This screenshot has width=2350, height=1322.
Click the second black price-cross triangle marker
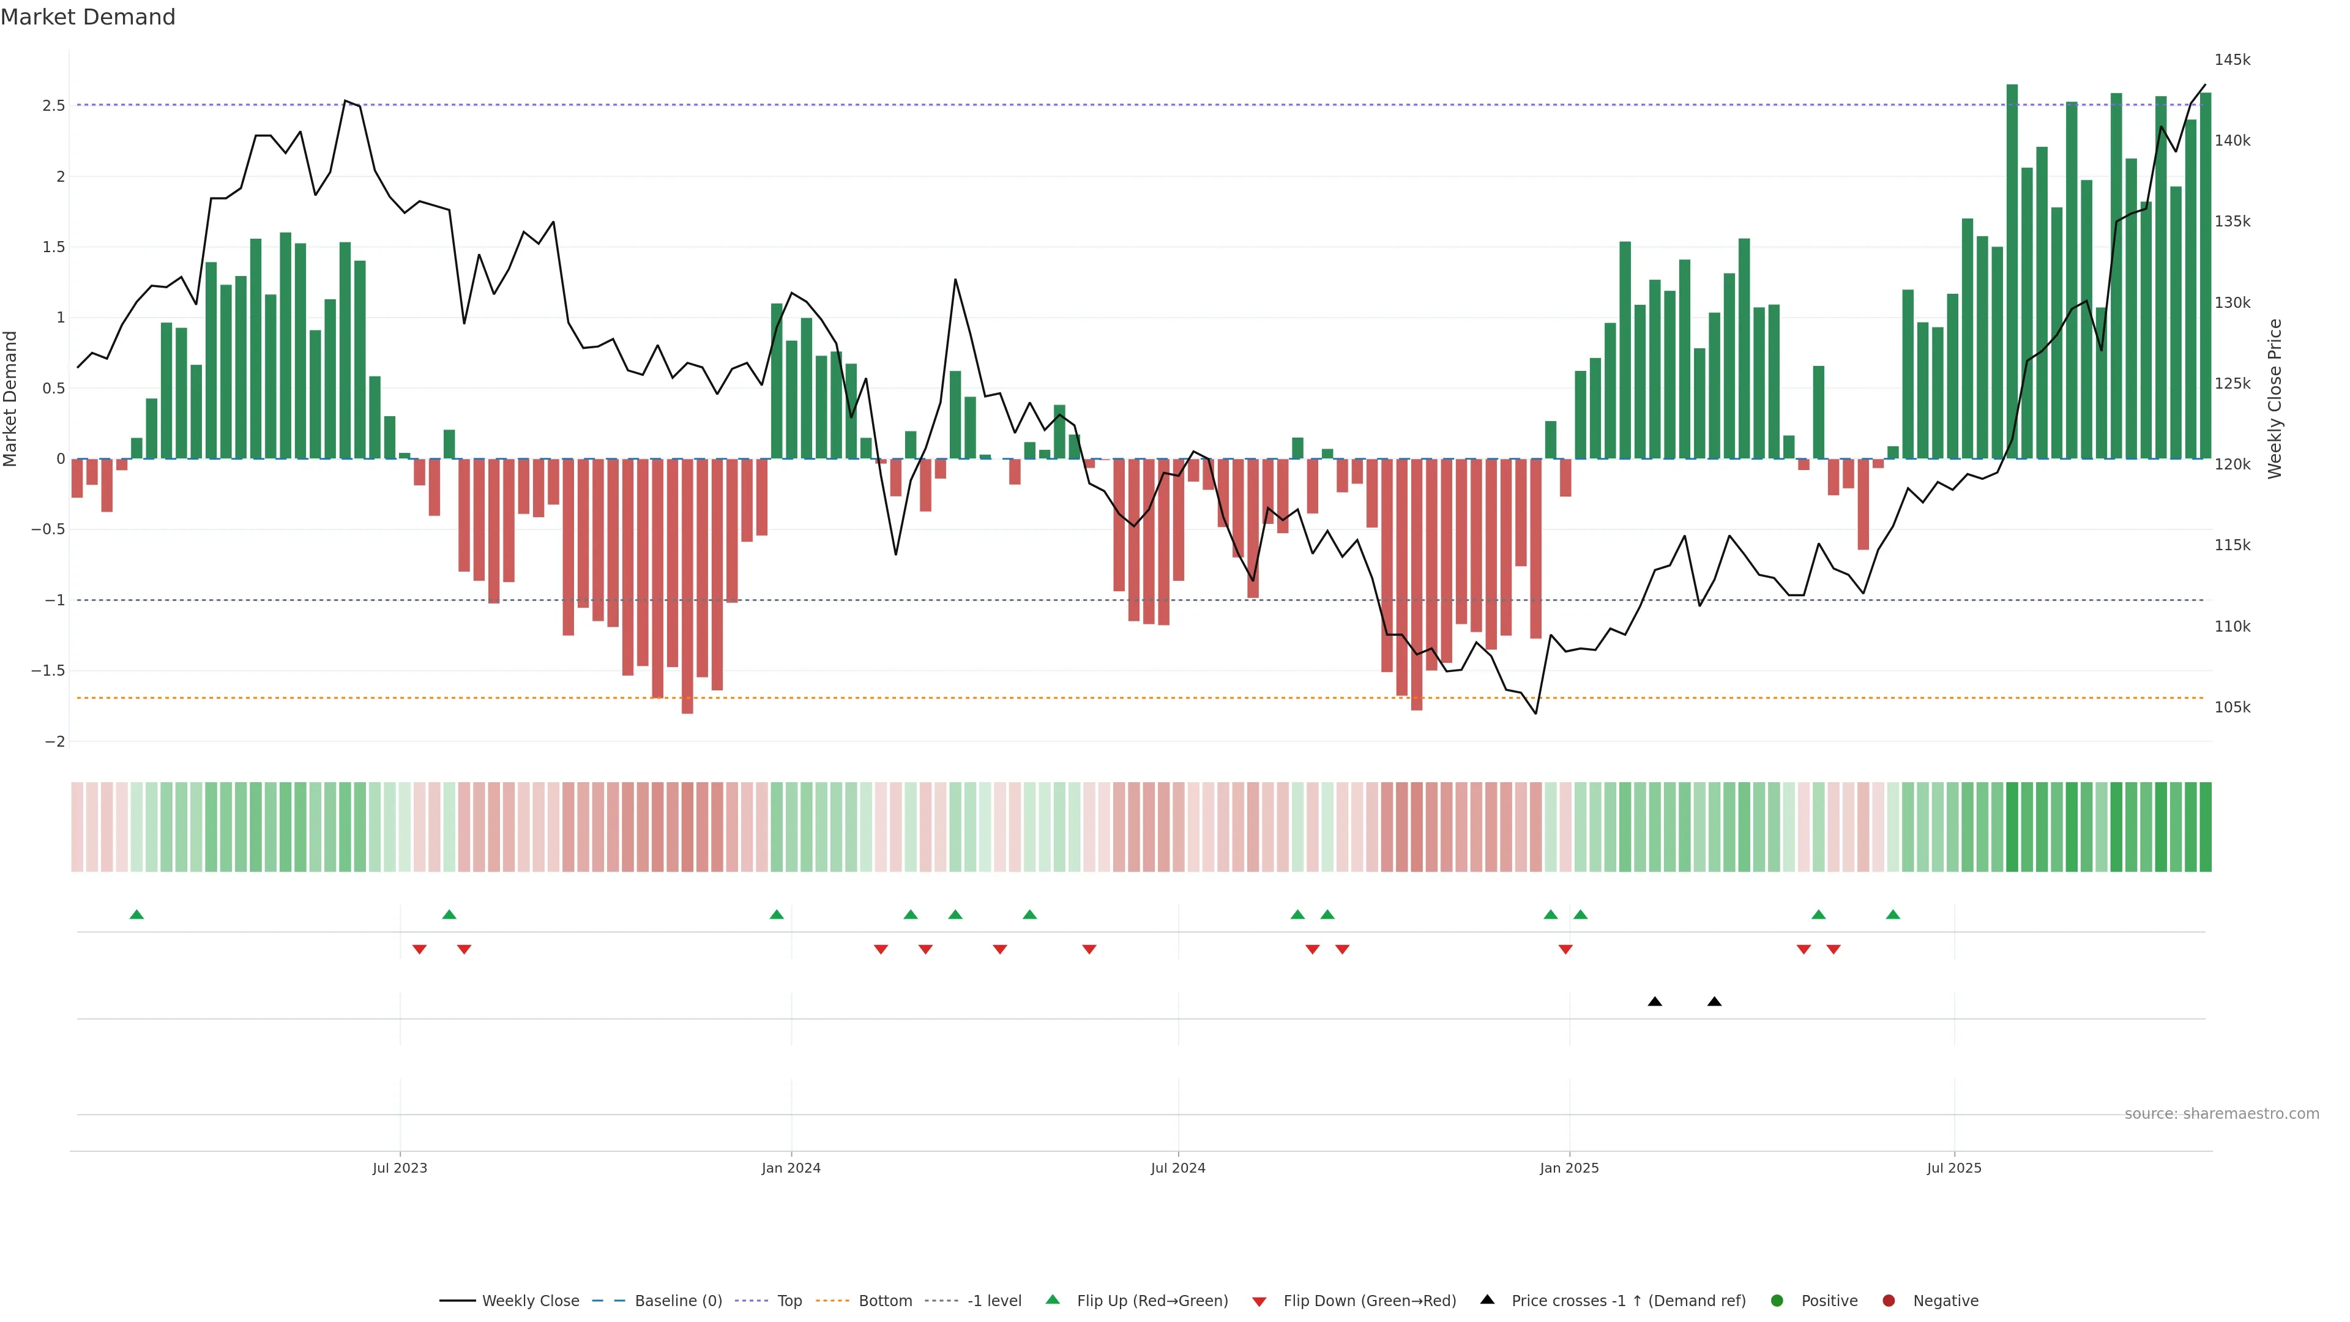click(1714, 1002)
